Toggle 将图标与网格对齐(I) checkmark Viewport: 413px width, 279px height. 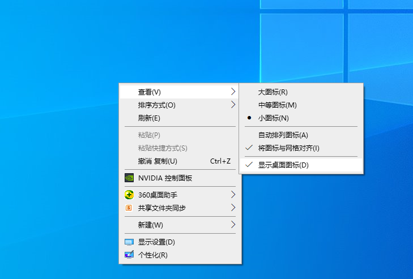[301, 148]
